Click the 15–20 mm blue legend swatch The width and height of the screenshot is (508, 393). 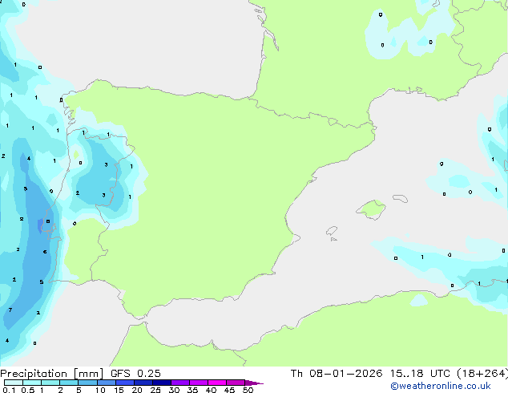(x=125, y=383)
